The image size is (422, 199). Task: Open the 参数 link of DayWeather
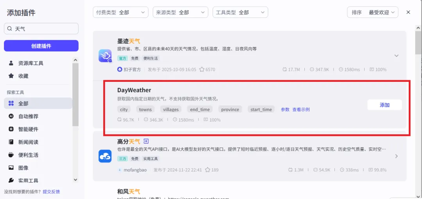[x=285, y=109]
